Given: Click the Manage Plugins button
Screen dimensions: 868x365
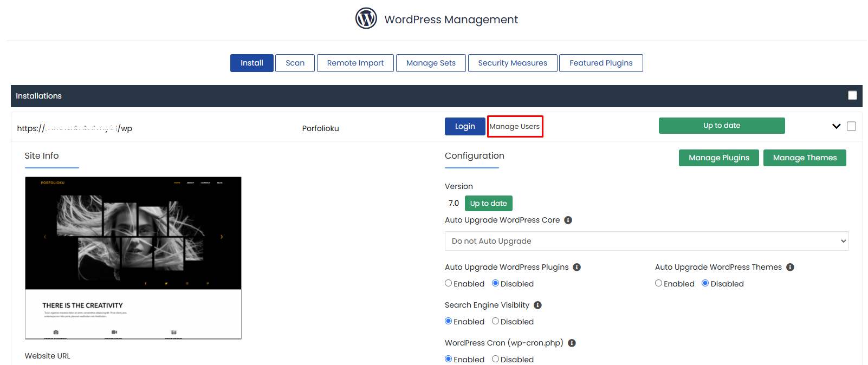Looking at the screenshot, I should tap(719, 158).
